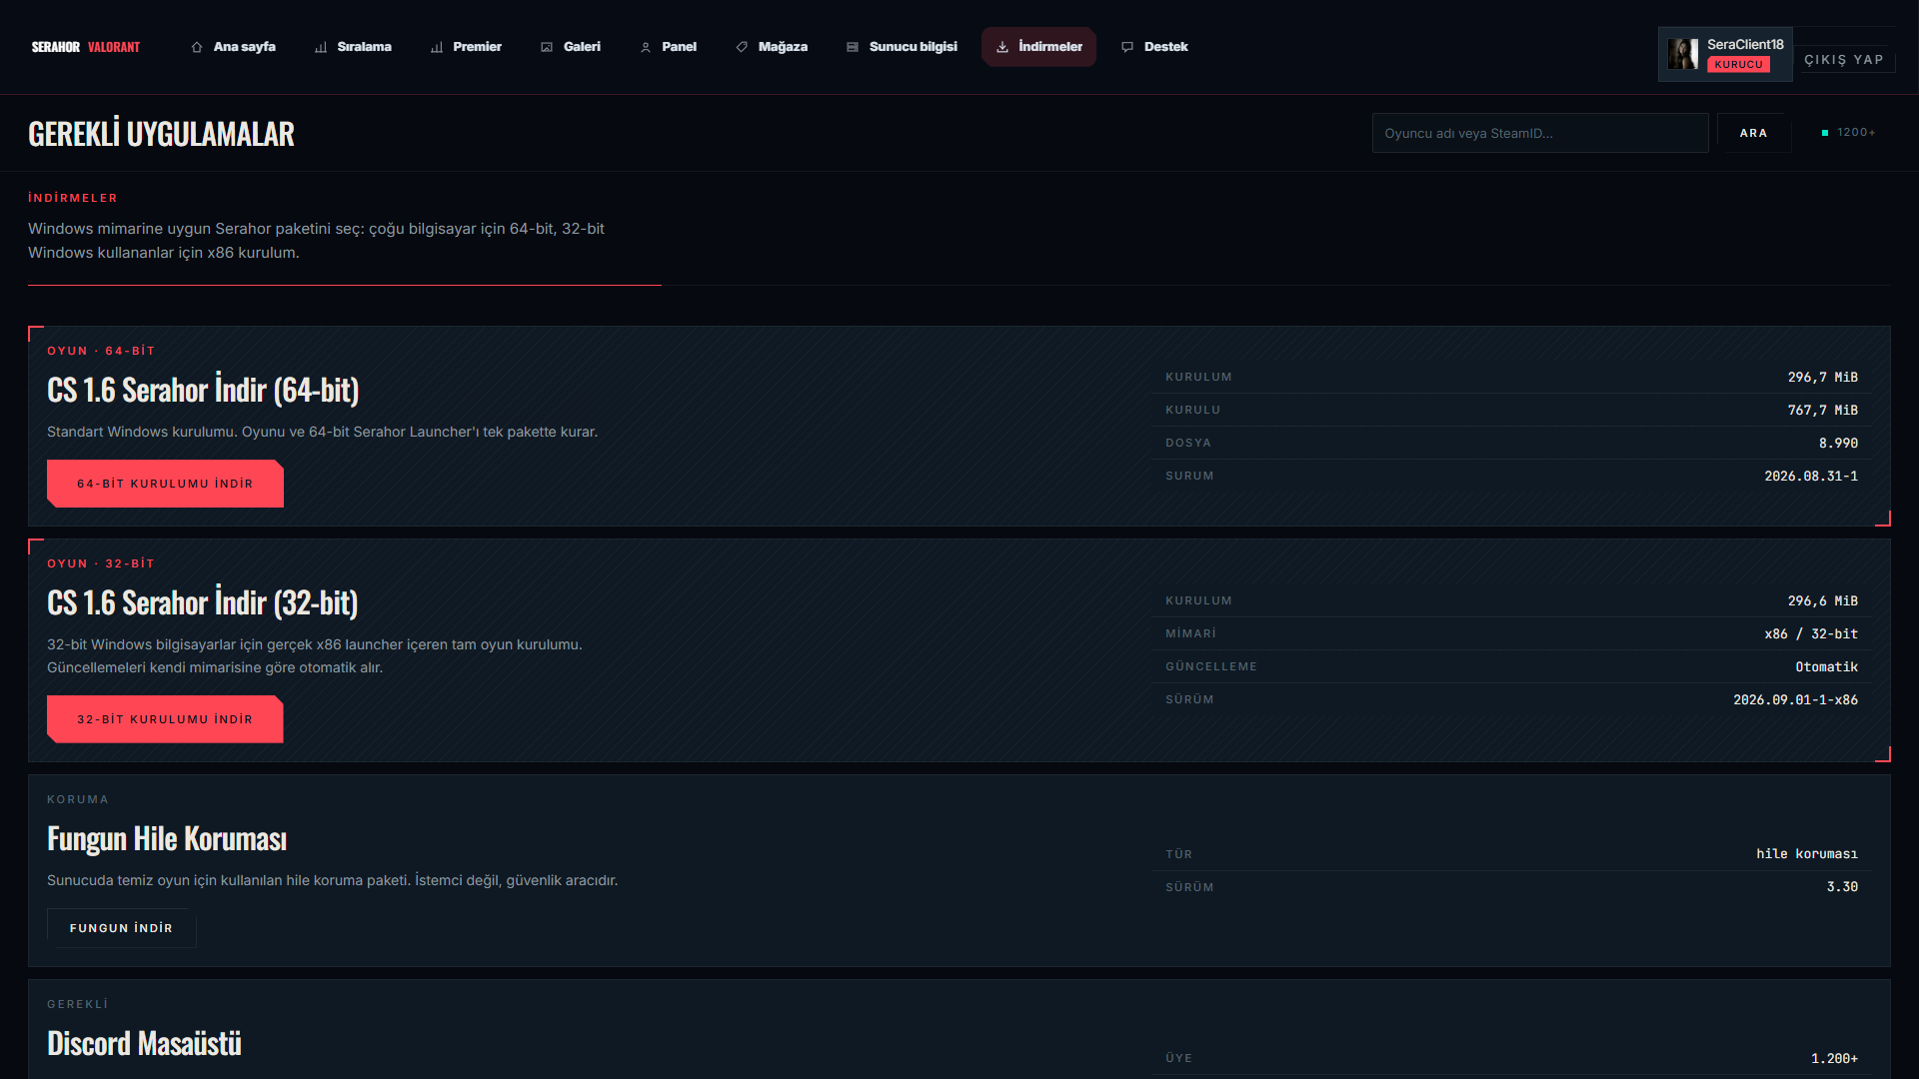Click the bar chart icon beside Sıralama

pos(321,47)
